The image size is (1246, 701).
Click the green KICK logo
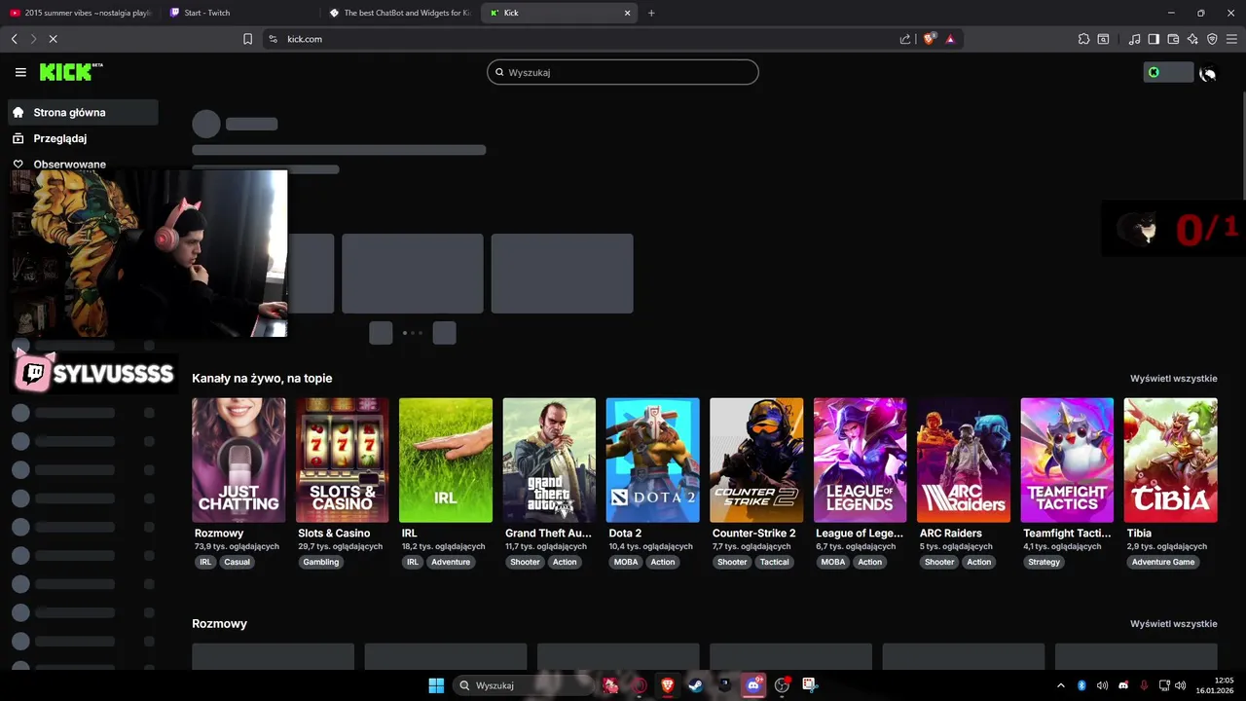point(71,72)
